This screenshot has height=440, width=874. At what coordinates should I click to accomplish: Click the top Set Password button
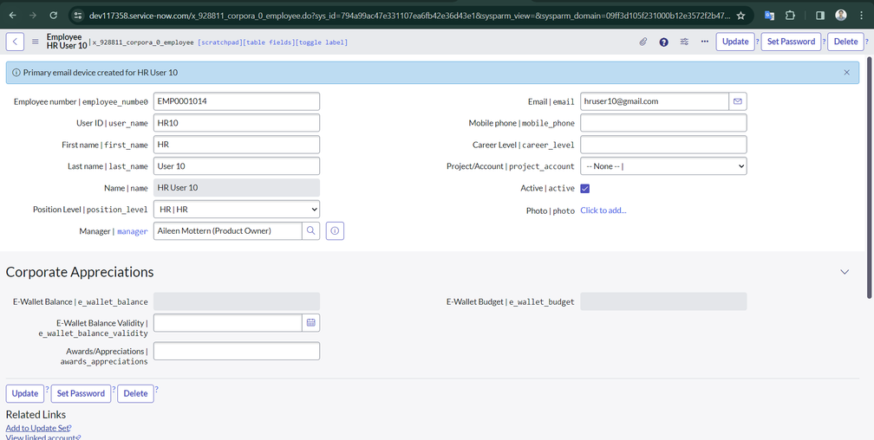point(791,42)
